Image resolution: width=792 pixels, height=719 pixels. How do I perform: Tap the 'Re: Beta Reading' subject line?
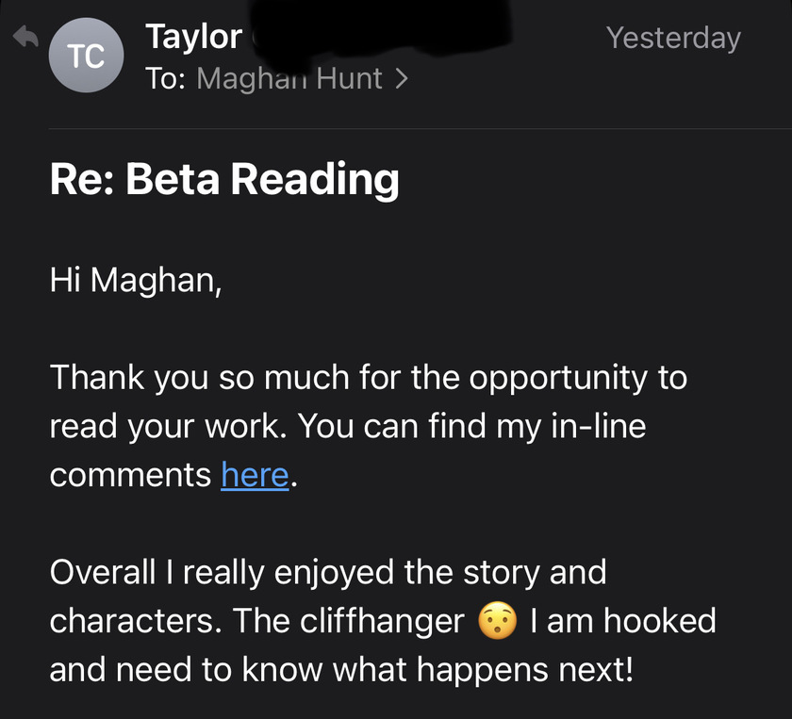[224, 179]
